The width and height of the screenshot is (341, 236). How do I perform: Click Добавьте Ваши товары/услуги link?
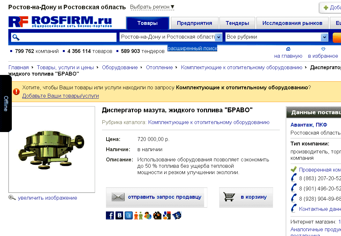click(x=61, y=96)
